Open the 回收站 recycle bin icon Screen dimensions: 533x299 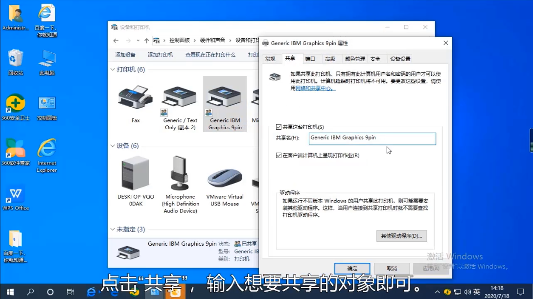point(16,59)
